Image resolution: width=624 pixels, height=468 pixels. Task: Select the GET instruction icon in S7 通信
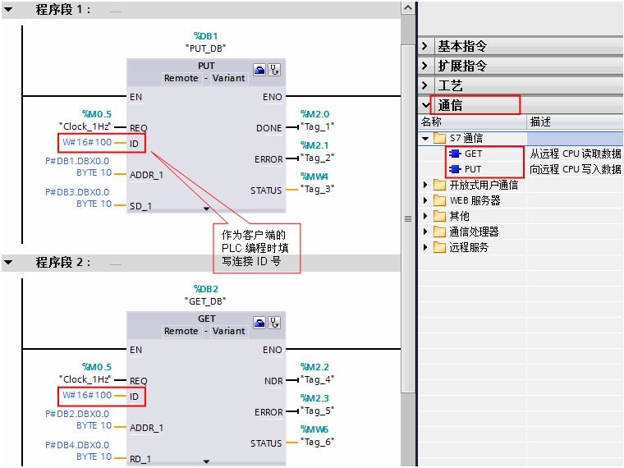pyautogui.click(x=455, y=154)
